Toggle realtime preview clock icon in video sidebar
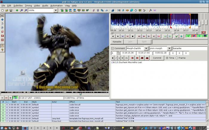The image size is (209, 130). click(x=2, y=46)
